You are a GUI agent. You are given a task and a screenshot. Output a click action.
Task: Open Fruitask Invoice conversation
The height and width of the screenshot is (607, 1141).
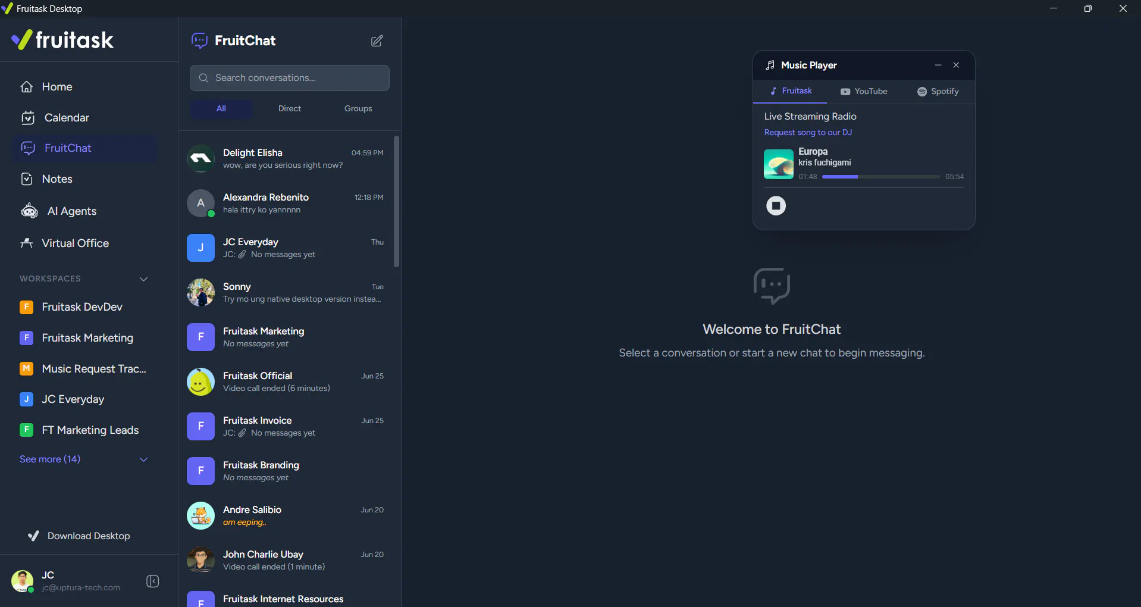tap(286, 427)
